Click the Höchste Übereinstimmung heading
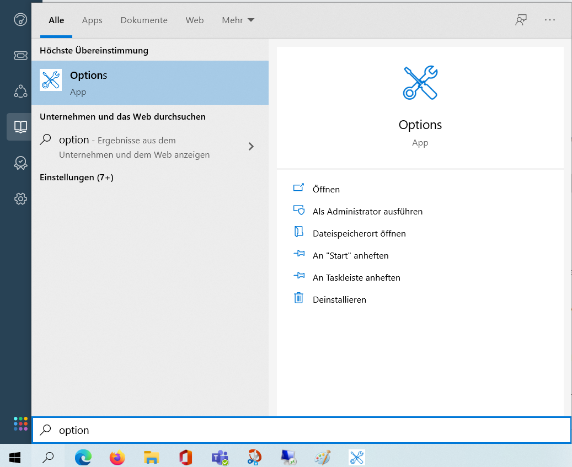The height and width of the screenshot is (467, 572). tap(94, 50)
